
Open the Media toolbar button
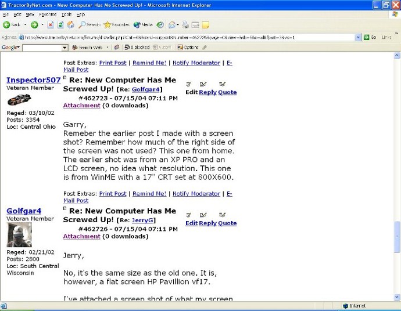tap(143, 25)
